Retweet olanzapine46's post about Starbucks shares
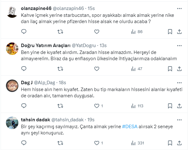Viewport: 188px width, 150px height. 60,31
